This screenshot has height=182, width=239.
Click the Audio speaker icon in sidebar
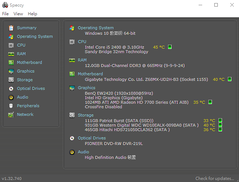11,97
